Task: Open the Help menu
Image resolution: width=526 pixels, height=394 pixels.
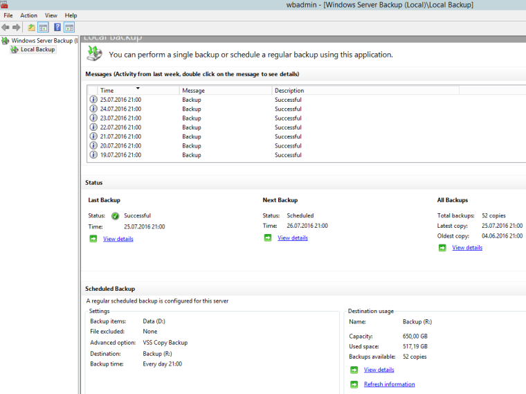Action: pyautogui.click(x=71, y=15)
